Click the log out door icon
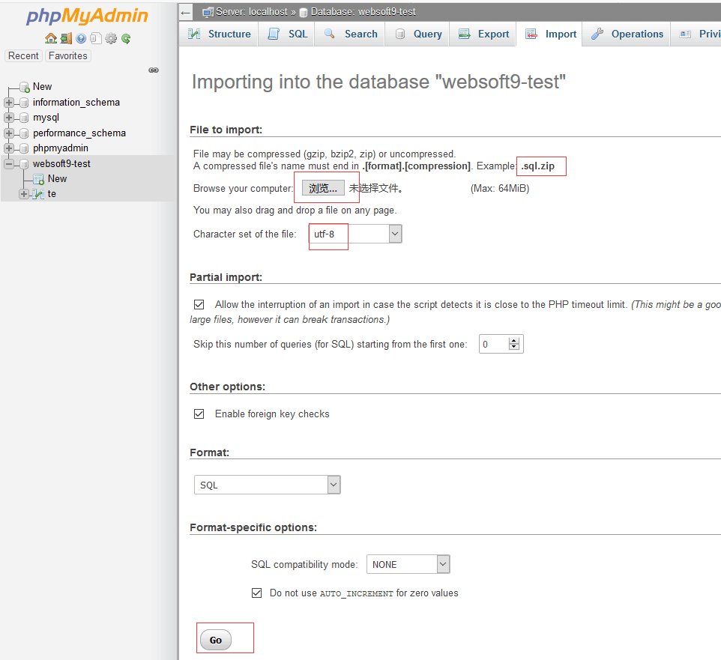The height and width of the screenshot is (660, 721). (x=66, y=38)
